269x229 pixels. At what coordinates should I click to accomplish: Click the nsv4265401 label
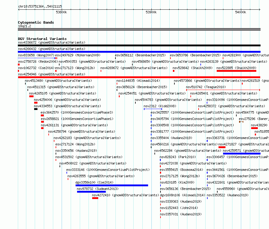224,93
